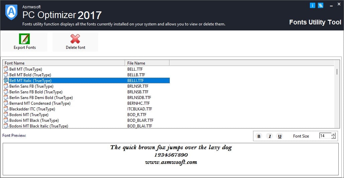Image resolution: width=344 pixels, height=178 pixels.
Task: Click the Export Fonts label
Action: 25,48
